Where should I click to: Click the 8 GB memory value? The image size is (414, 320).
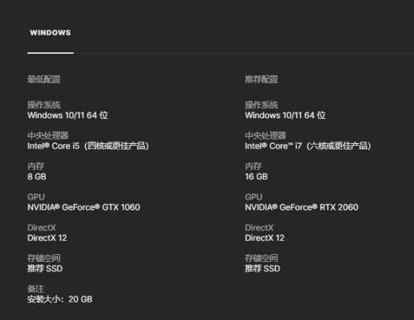click(37, 176)
